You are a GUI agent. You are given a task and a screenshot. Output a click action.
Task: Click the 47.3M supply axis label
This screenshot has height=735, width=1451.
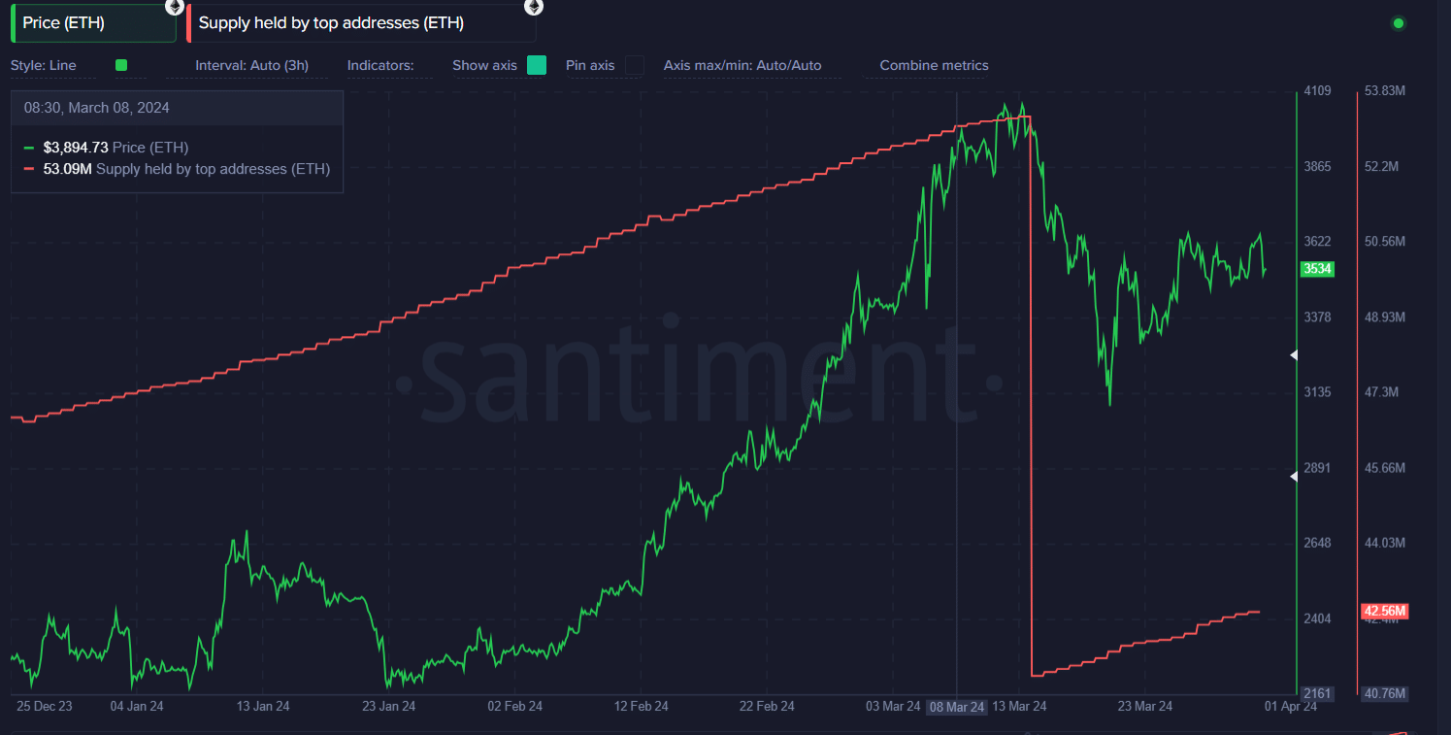[x=1381, y=392]
